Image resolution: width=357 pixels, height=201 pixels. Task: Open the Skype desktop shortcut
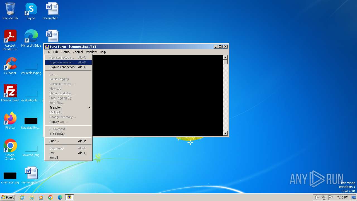[31, 11]
